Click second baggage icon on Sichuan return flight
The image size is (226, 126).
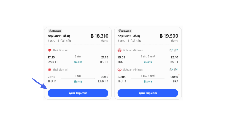[x=176, y=70]
